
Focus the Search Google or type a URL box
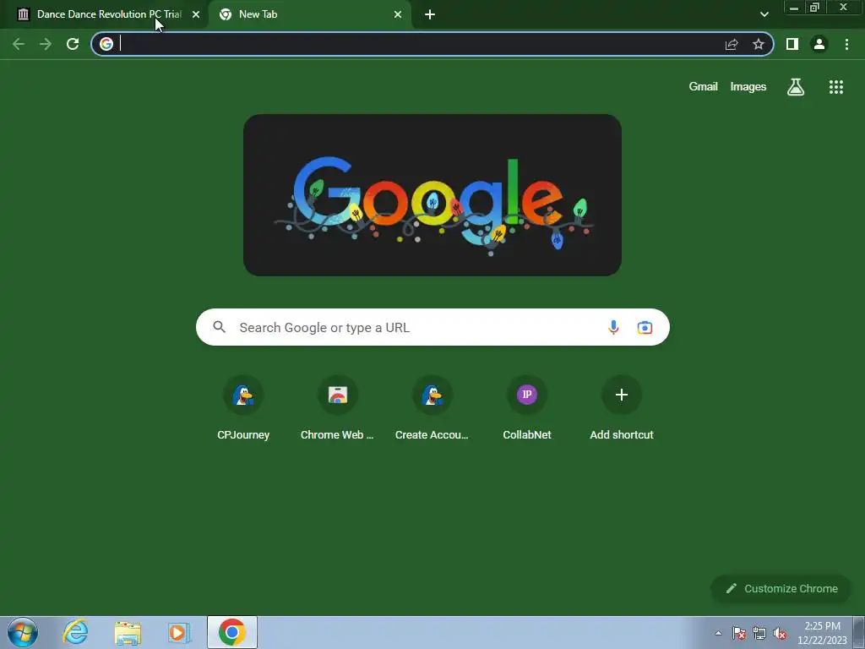[x=432, y=327]
